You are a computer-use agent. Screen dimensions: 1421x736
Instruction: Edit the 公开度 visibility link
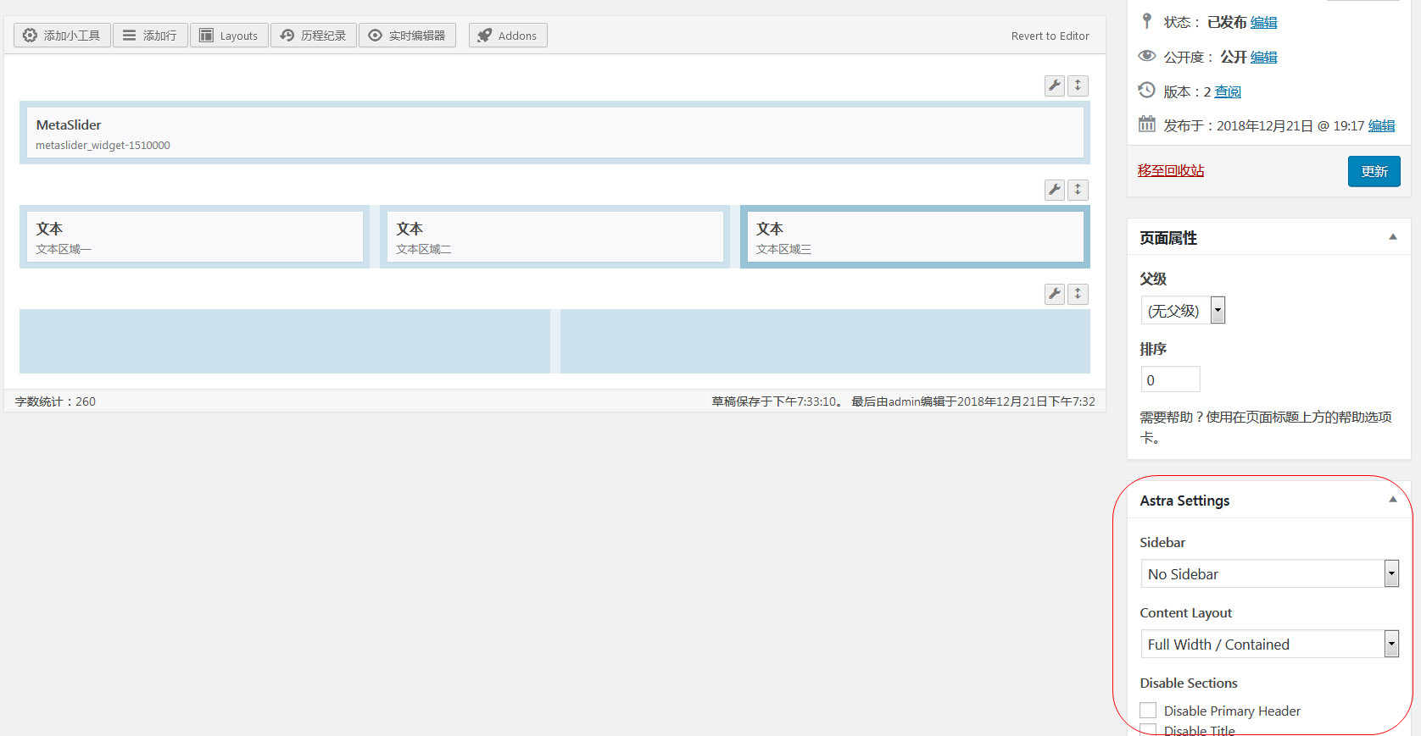tap(1263, 58)
